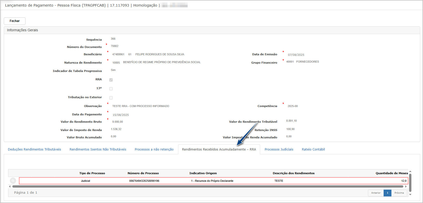The width and height of the screenshot is (423, 203).
Task: Click vertical scrollbar down arrow
Action: pos(410,194)
